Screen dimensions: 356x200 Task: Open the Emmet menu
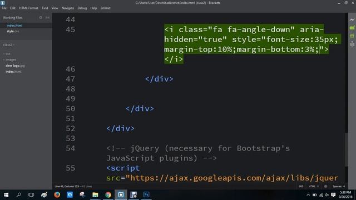105,8
